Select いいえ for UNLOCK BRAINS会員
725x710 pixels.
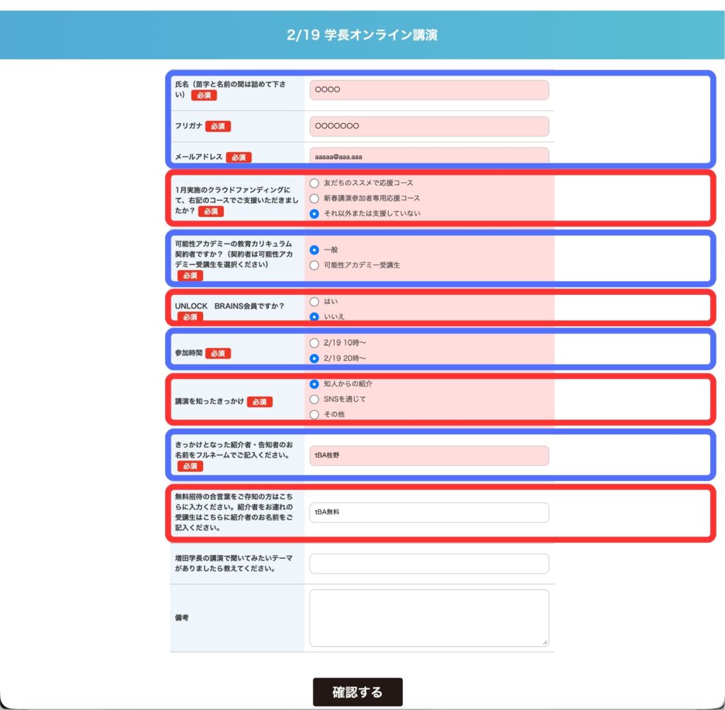[x=315, y=317]
